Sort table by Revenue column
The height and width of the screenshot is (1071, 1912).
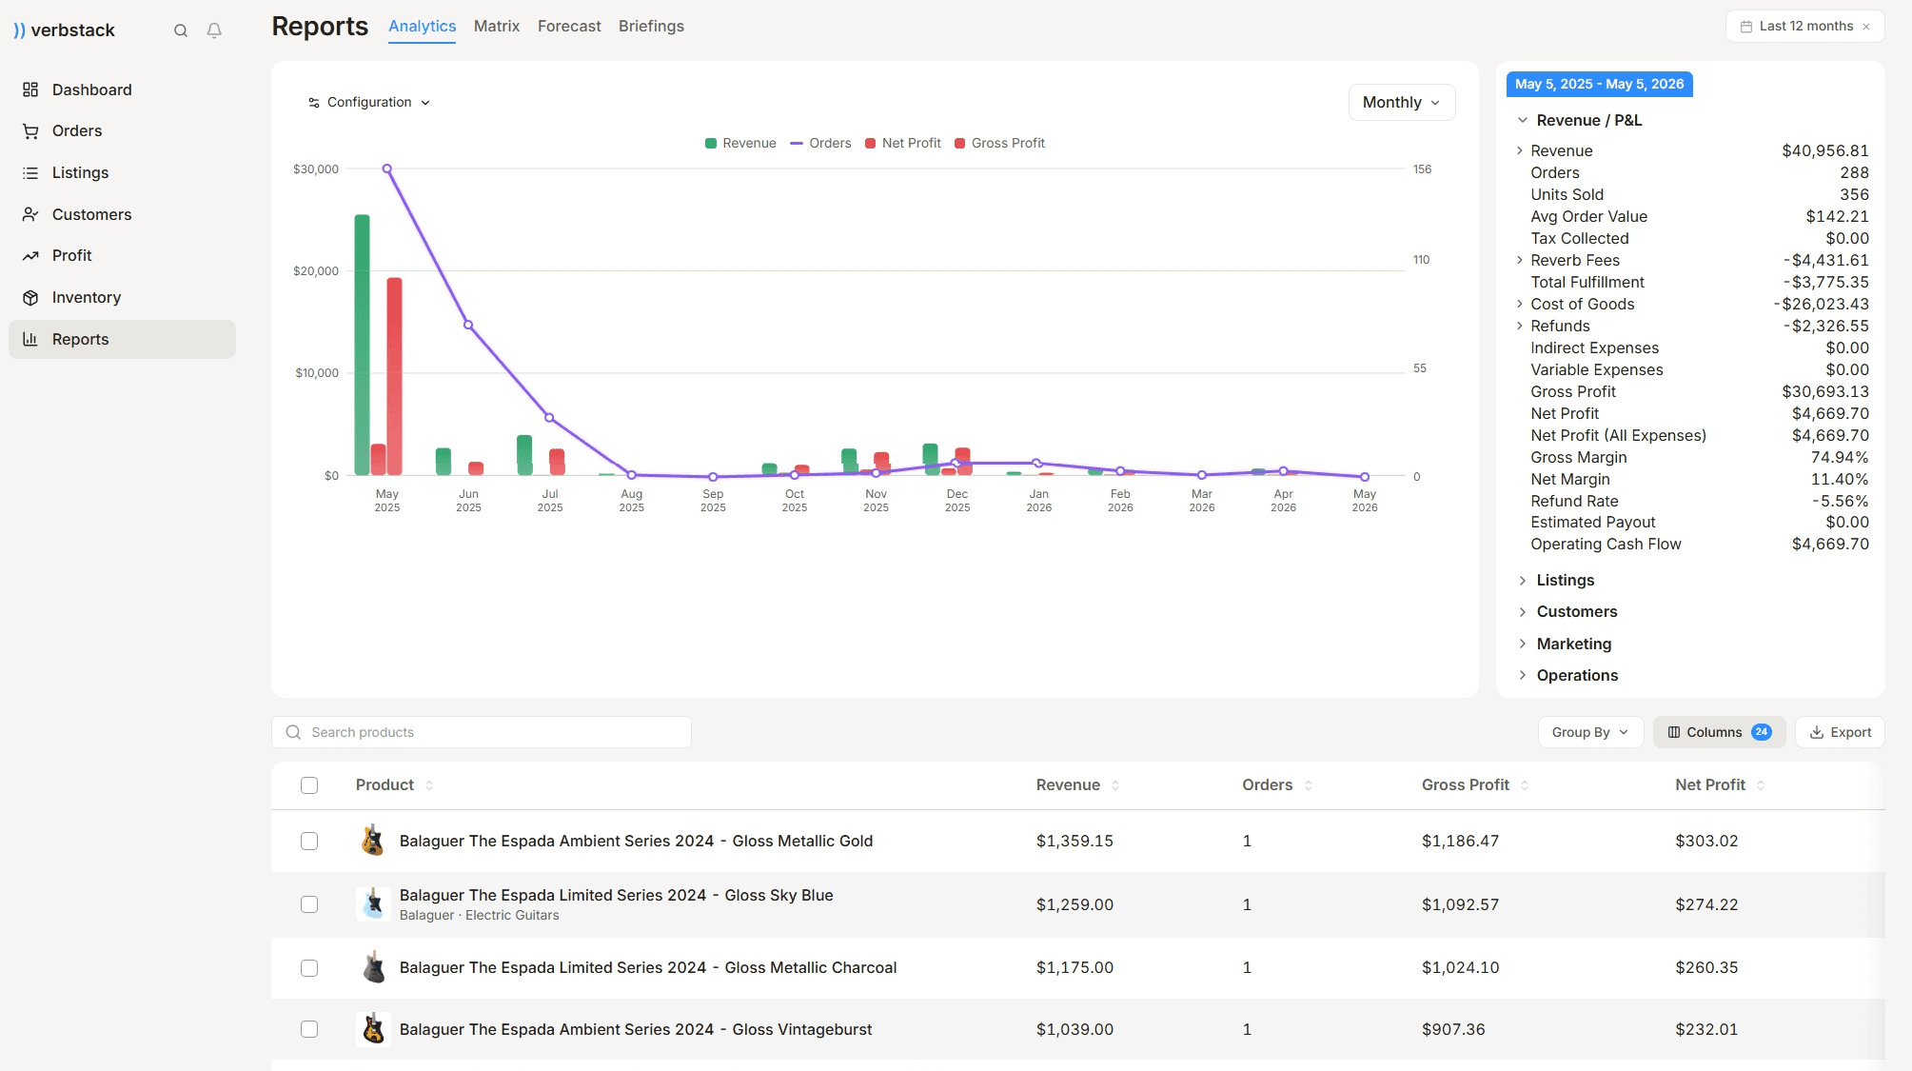(x=1077, y=785)
